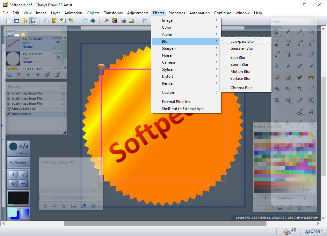Click the red X delete layer icon

19,74
